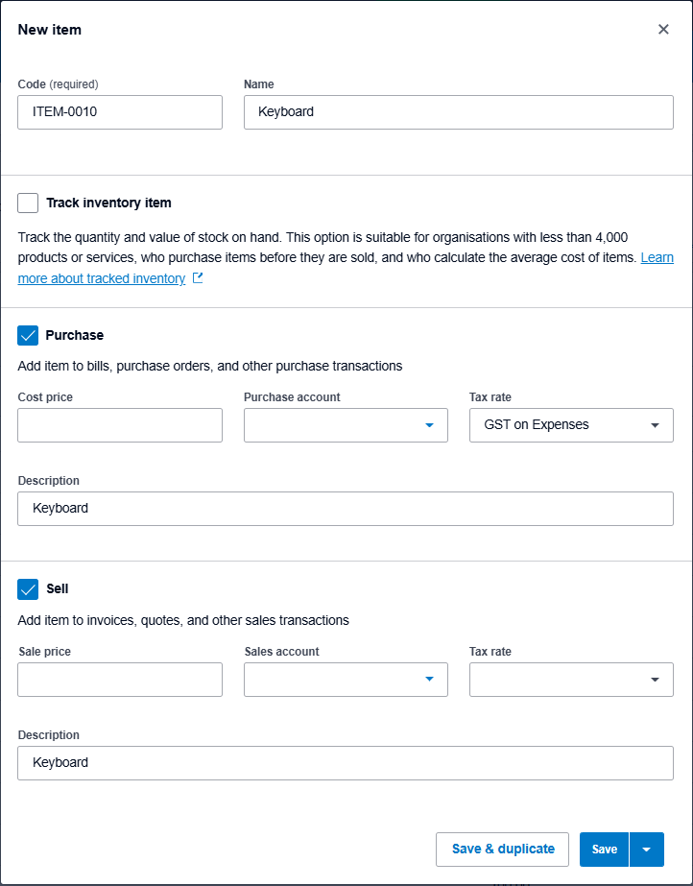Enable Track inventory item checkbox
This screenshot has width=693, height=886.
(x=28, y=203)
